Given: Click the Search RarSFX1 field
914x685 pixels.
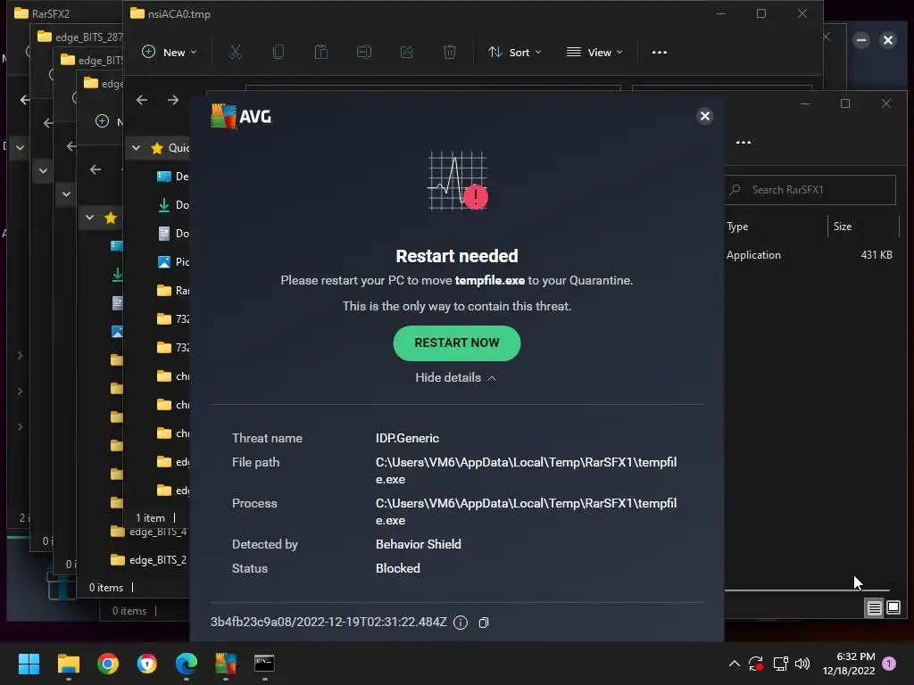Looking at the screenshot, I should click(810, 190).
